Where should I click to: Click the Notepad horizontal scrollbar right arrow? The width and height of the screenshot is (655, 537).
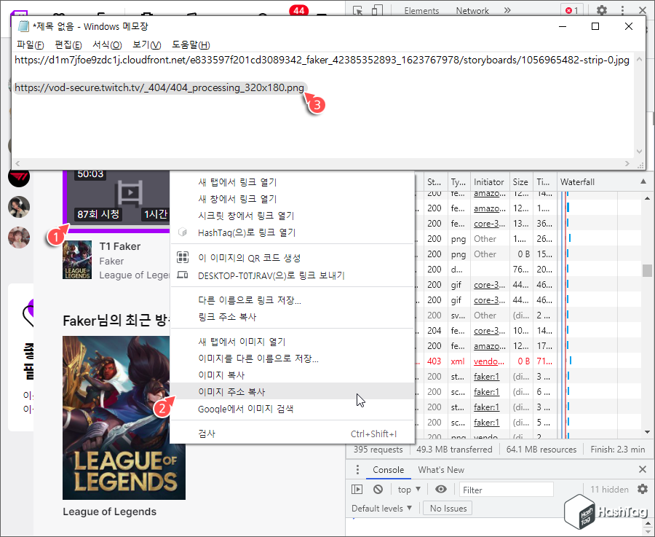[x=627, y=163]
